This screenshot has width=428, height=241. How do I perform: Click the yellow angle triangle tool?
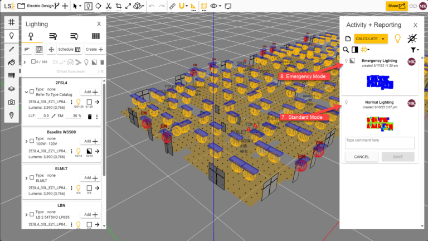coord(193,6)
